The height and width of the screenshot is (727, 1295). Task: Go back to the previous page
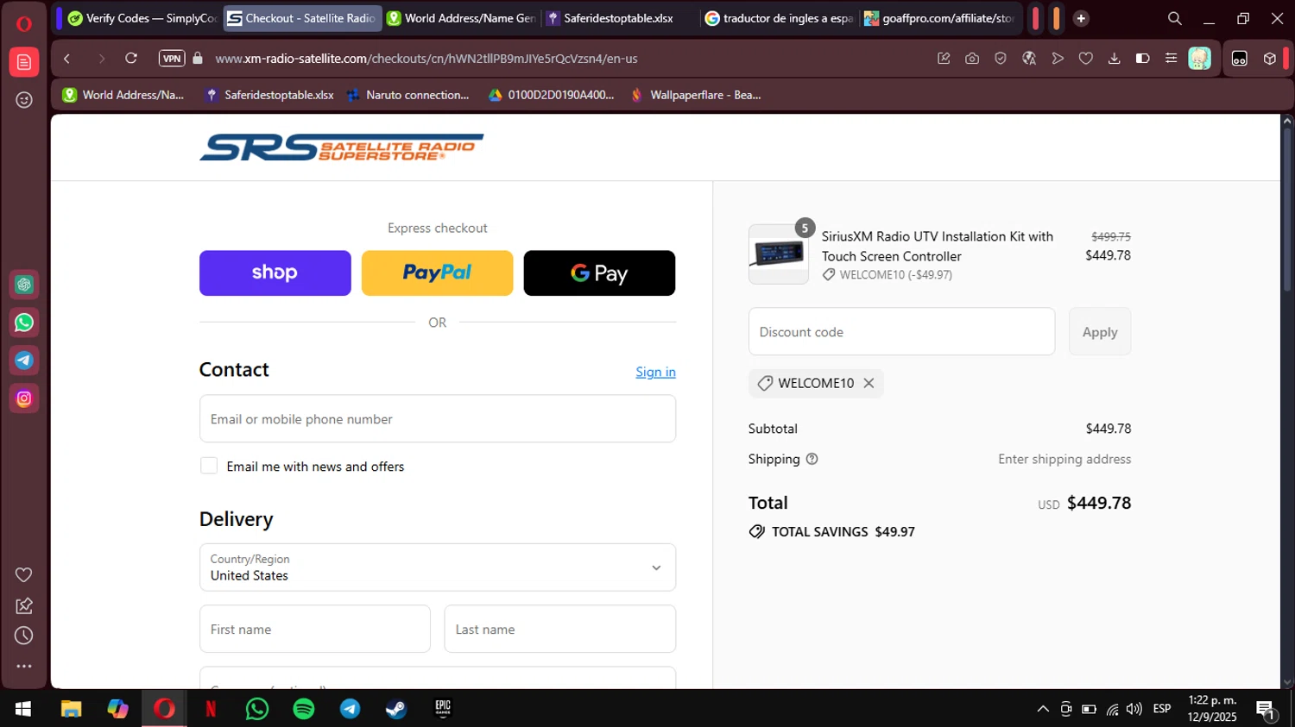point(66,59)
